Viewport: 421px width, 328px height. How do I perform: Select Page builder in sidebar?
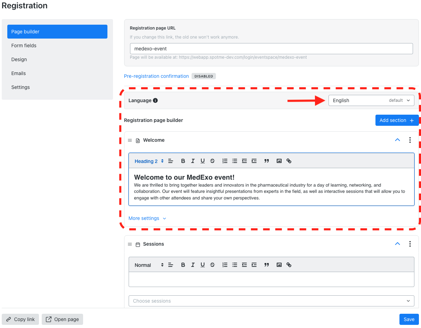[x=57, y=32]
